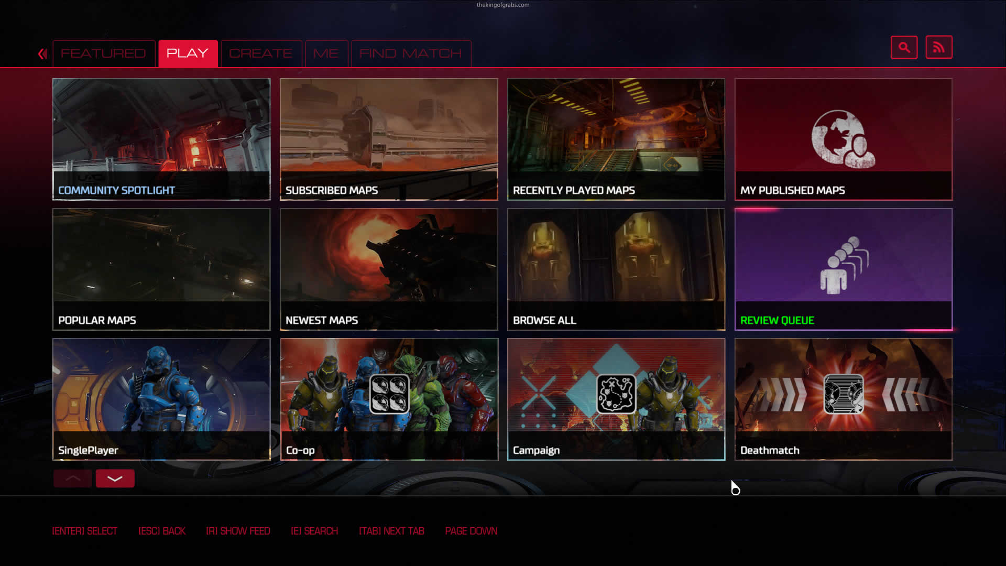Click the globe user icon in My Published Maps

(843, 139)
